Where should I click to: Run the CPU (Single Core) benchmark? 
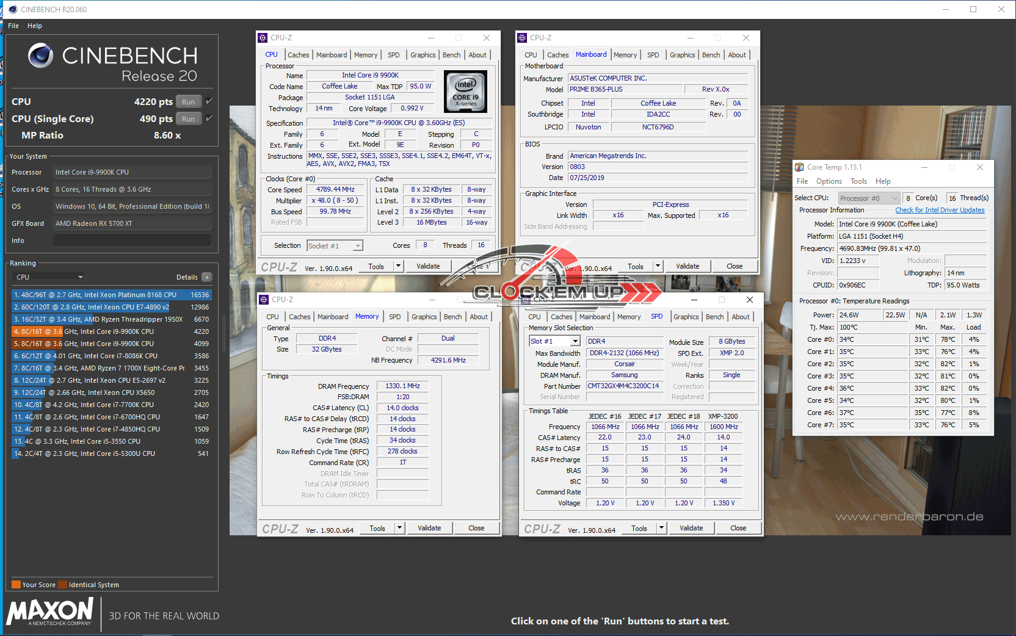188,119
